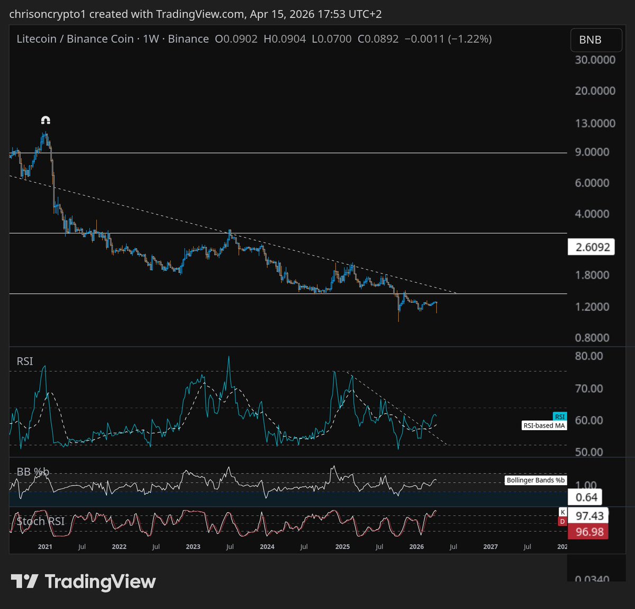Image resolution: width=635 pixels, height=609 pixels.
Task: Click the 2027 label on time axis
Action: [491, 547]
